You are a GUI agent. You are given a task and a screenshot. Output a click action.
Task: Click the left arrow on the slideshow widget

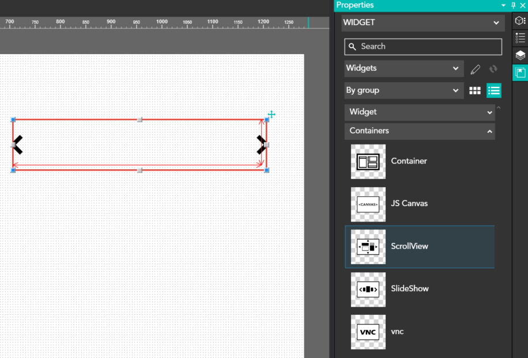coord(18,145)
